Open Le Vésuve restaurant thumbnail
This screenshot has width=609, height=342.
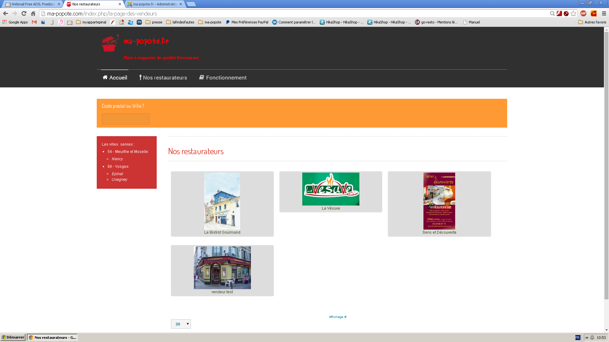point(331,189)
